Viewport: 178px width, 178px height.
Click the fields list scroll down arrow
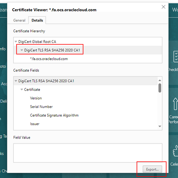[x=160, y=126]
